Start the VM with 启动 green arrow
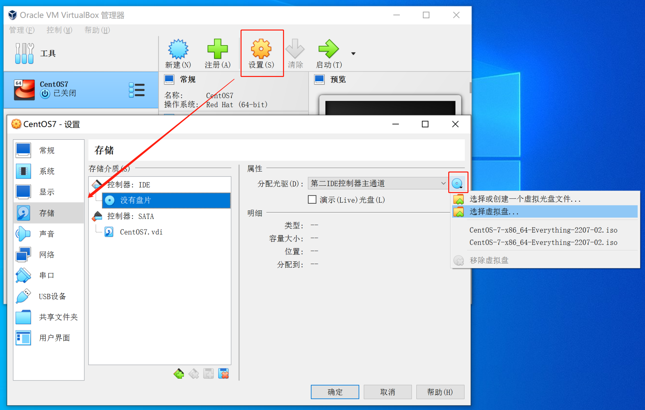This screenshot has height=410, width=645. coord(328,49)
